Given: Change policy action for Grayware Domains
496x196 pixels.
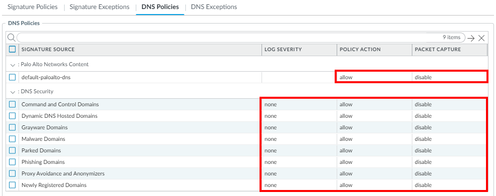Looking at the screenshot, I should click(375, 127).
